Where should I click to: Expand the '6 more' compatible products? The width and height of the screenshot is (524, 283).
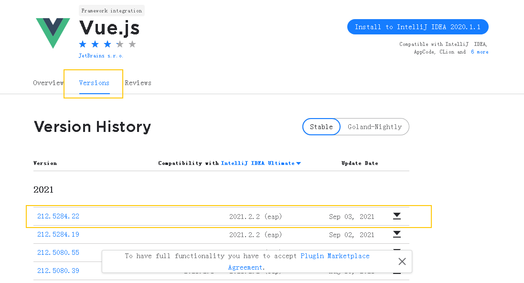480,52
